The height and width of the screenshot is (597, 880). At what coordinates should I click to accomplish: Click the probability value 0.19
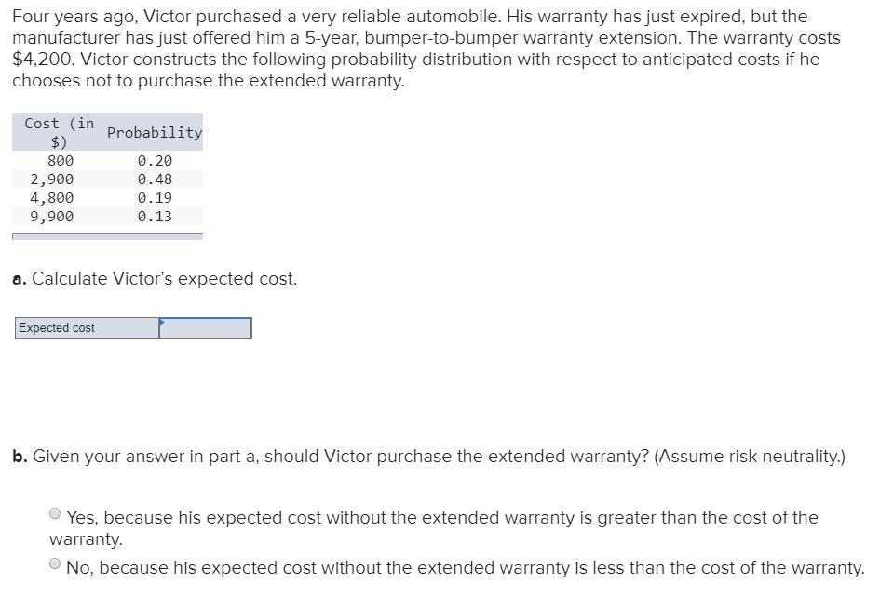[x=155, y=197]
